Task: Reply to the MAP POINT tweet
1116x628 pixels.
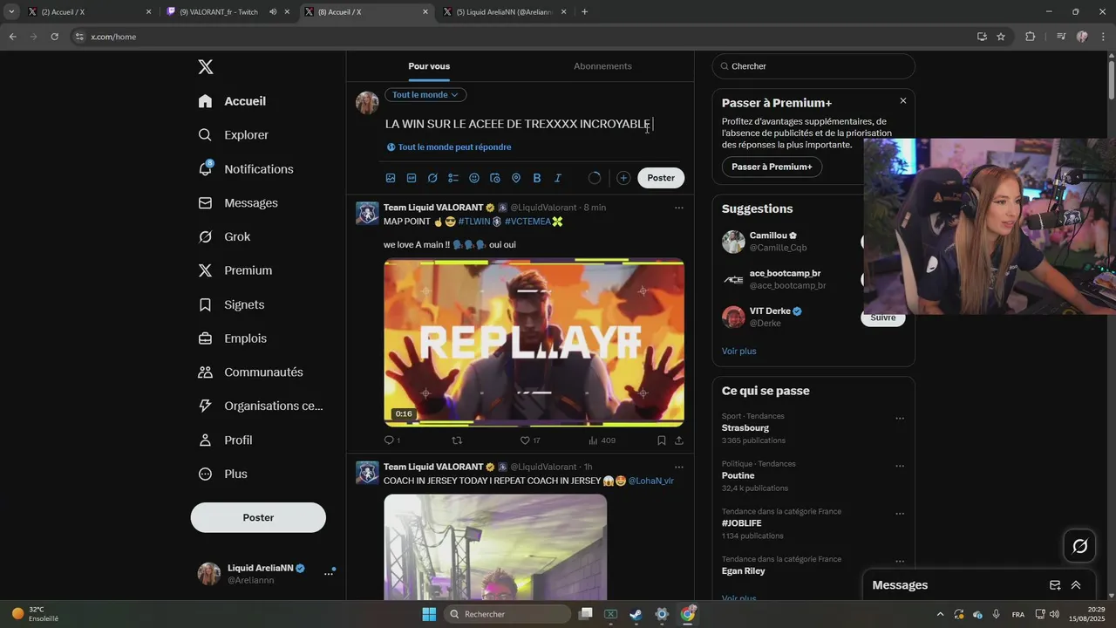Action: [392, 440]
